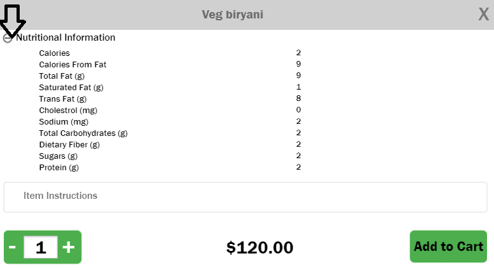The image size is (494, 270).
Task: Decrease quantity with the minus button
Action: [x=13, y=247]
